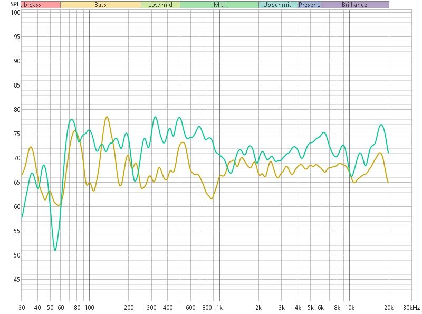Click the 85 label on SPL axis
The height and width of the screenshot is (314, 422).
click(17, 85)
